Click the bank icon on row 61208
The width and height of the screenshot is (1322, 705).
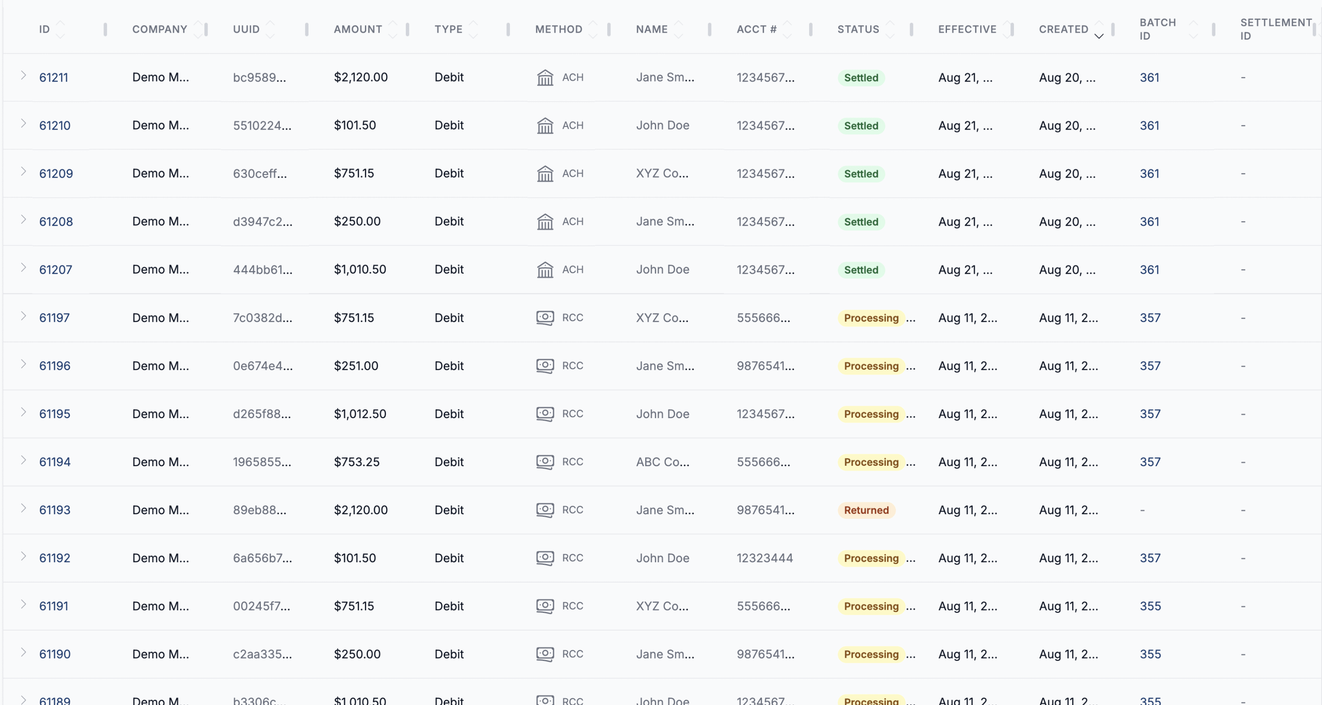(x=546, y=222)
